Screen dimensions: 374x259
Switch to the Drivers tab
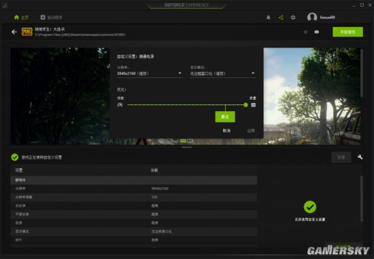51,18
